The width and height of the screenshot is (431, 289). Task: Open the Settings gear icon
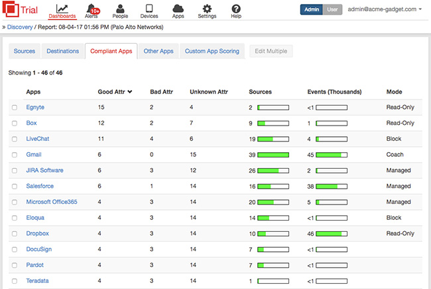click(x=208, y=8)
